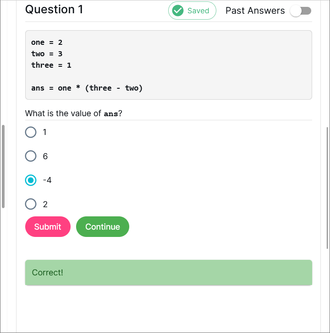Image resolution: width=330 pixels, height=333 pixels.
Task: Click the green Continue button
Action: point(103,226)
